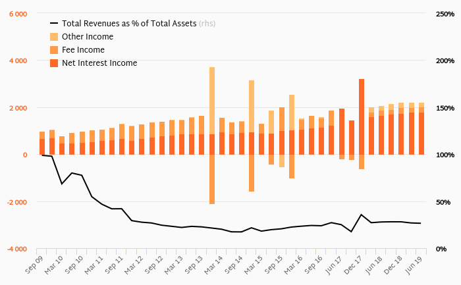Toggle the Fee Income legend label
Viewport: 461px width, 285px height.
[83, 50]
